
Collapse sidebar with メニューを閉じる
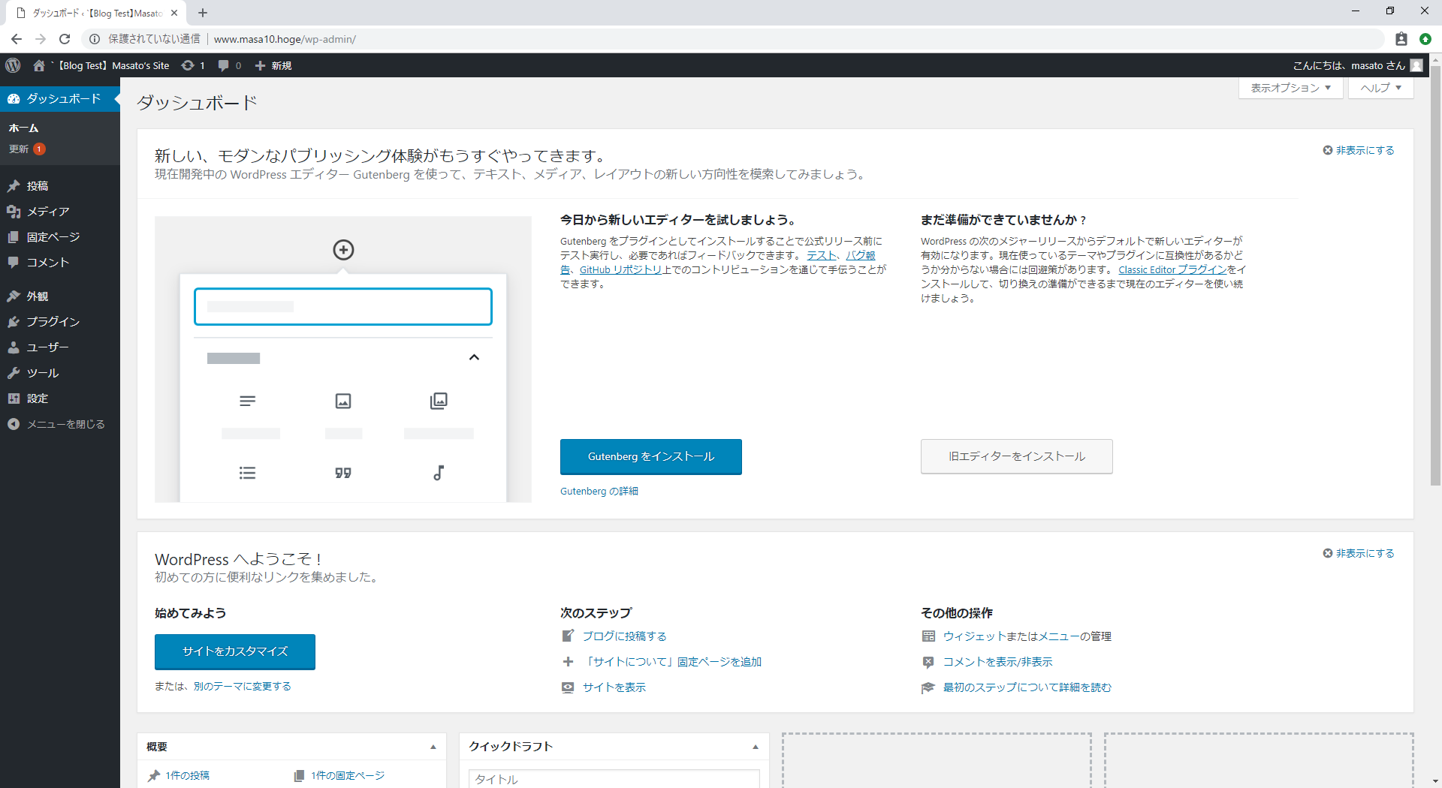click(60, 424)
